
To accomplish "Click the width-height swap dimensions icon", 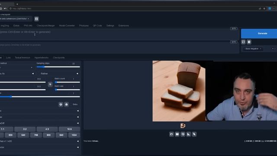I will coord(50,84).
